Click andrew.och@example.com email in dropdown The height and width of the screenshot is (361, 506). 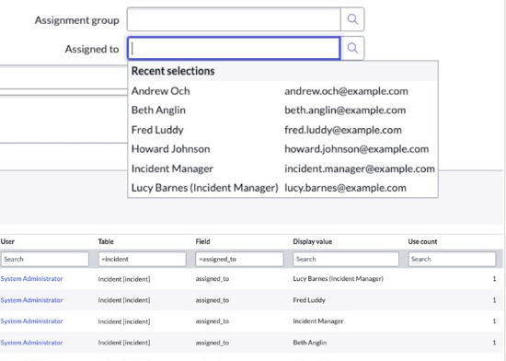[346, 91]
